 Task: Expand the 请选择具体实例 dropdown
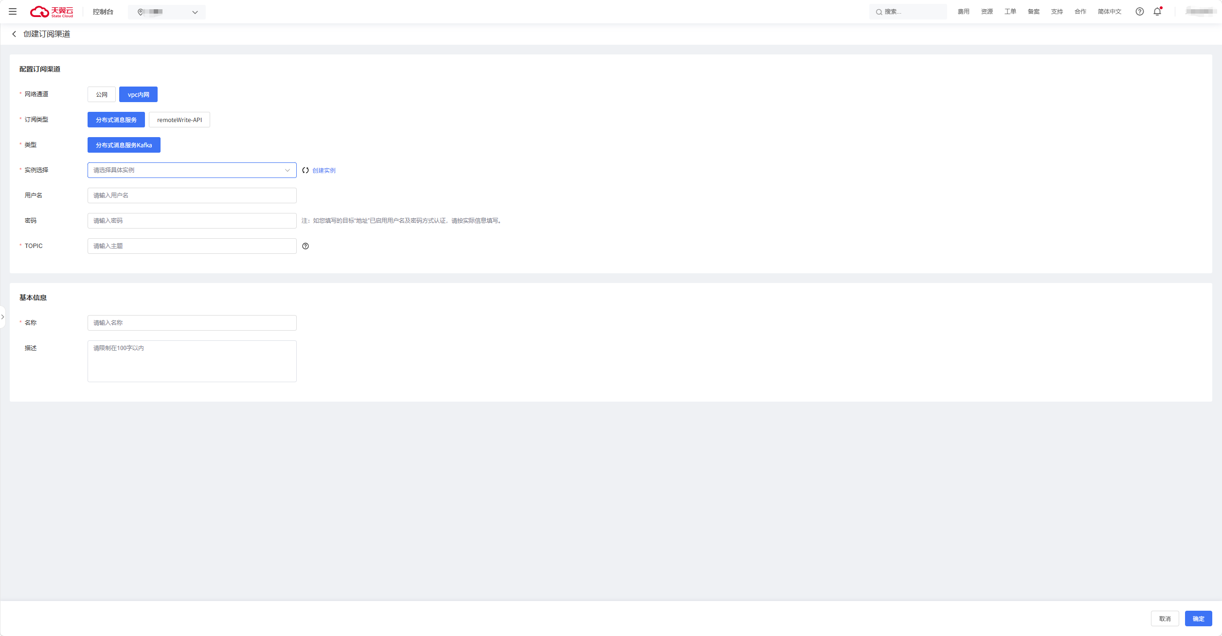pyautogui.click(x=192, y=170)
